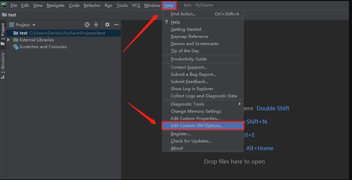
Task: Close the opened Help menu
Action: click(169, 5)
